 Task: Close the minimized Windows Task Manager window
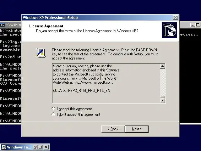[x=46, y=147]
